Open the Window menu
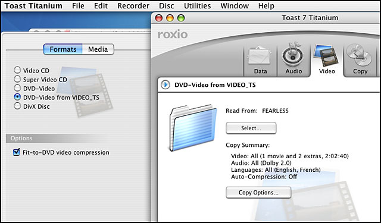Viewport: 381px width, 223px height. [x=235, y=6]
